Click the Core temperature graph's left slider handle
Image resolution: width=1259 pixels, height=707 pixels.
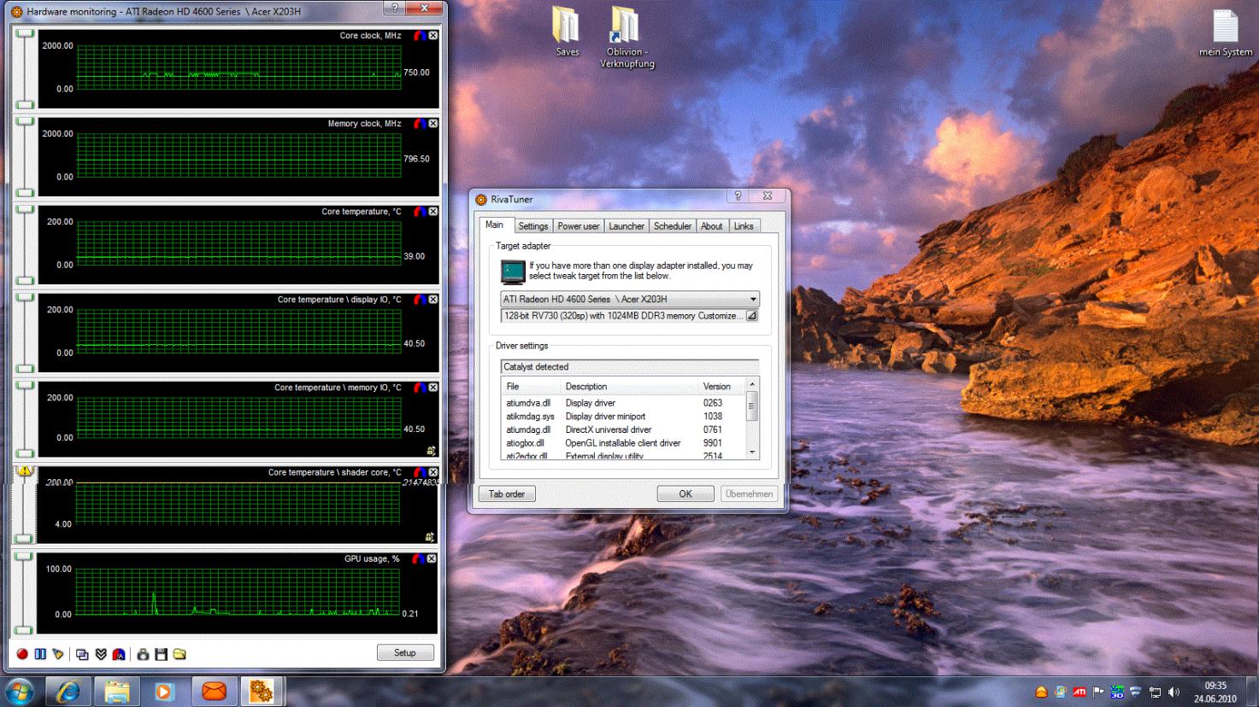click(x=25, y=209)
